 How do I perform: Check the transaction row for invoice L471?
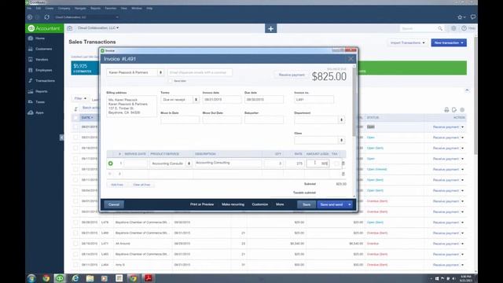point(75,244)
